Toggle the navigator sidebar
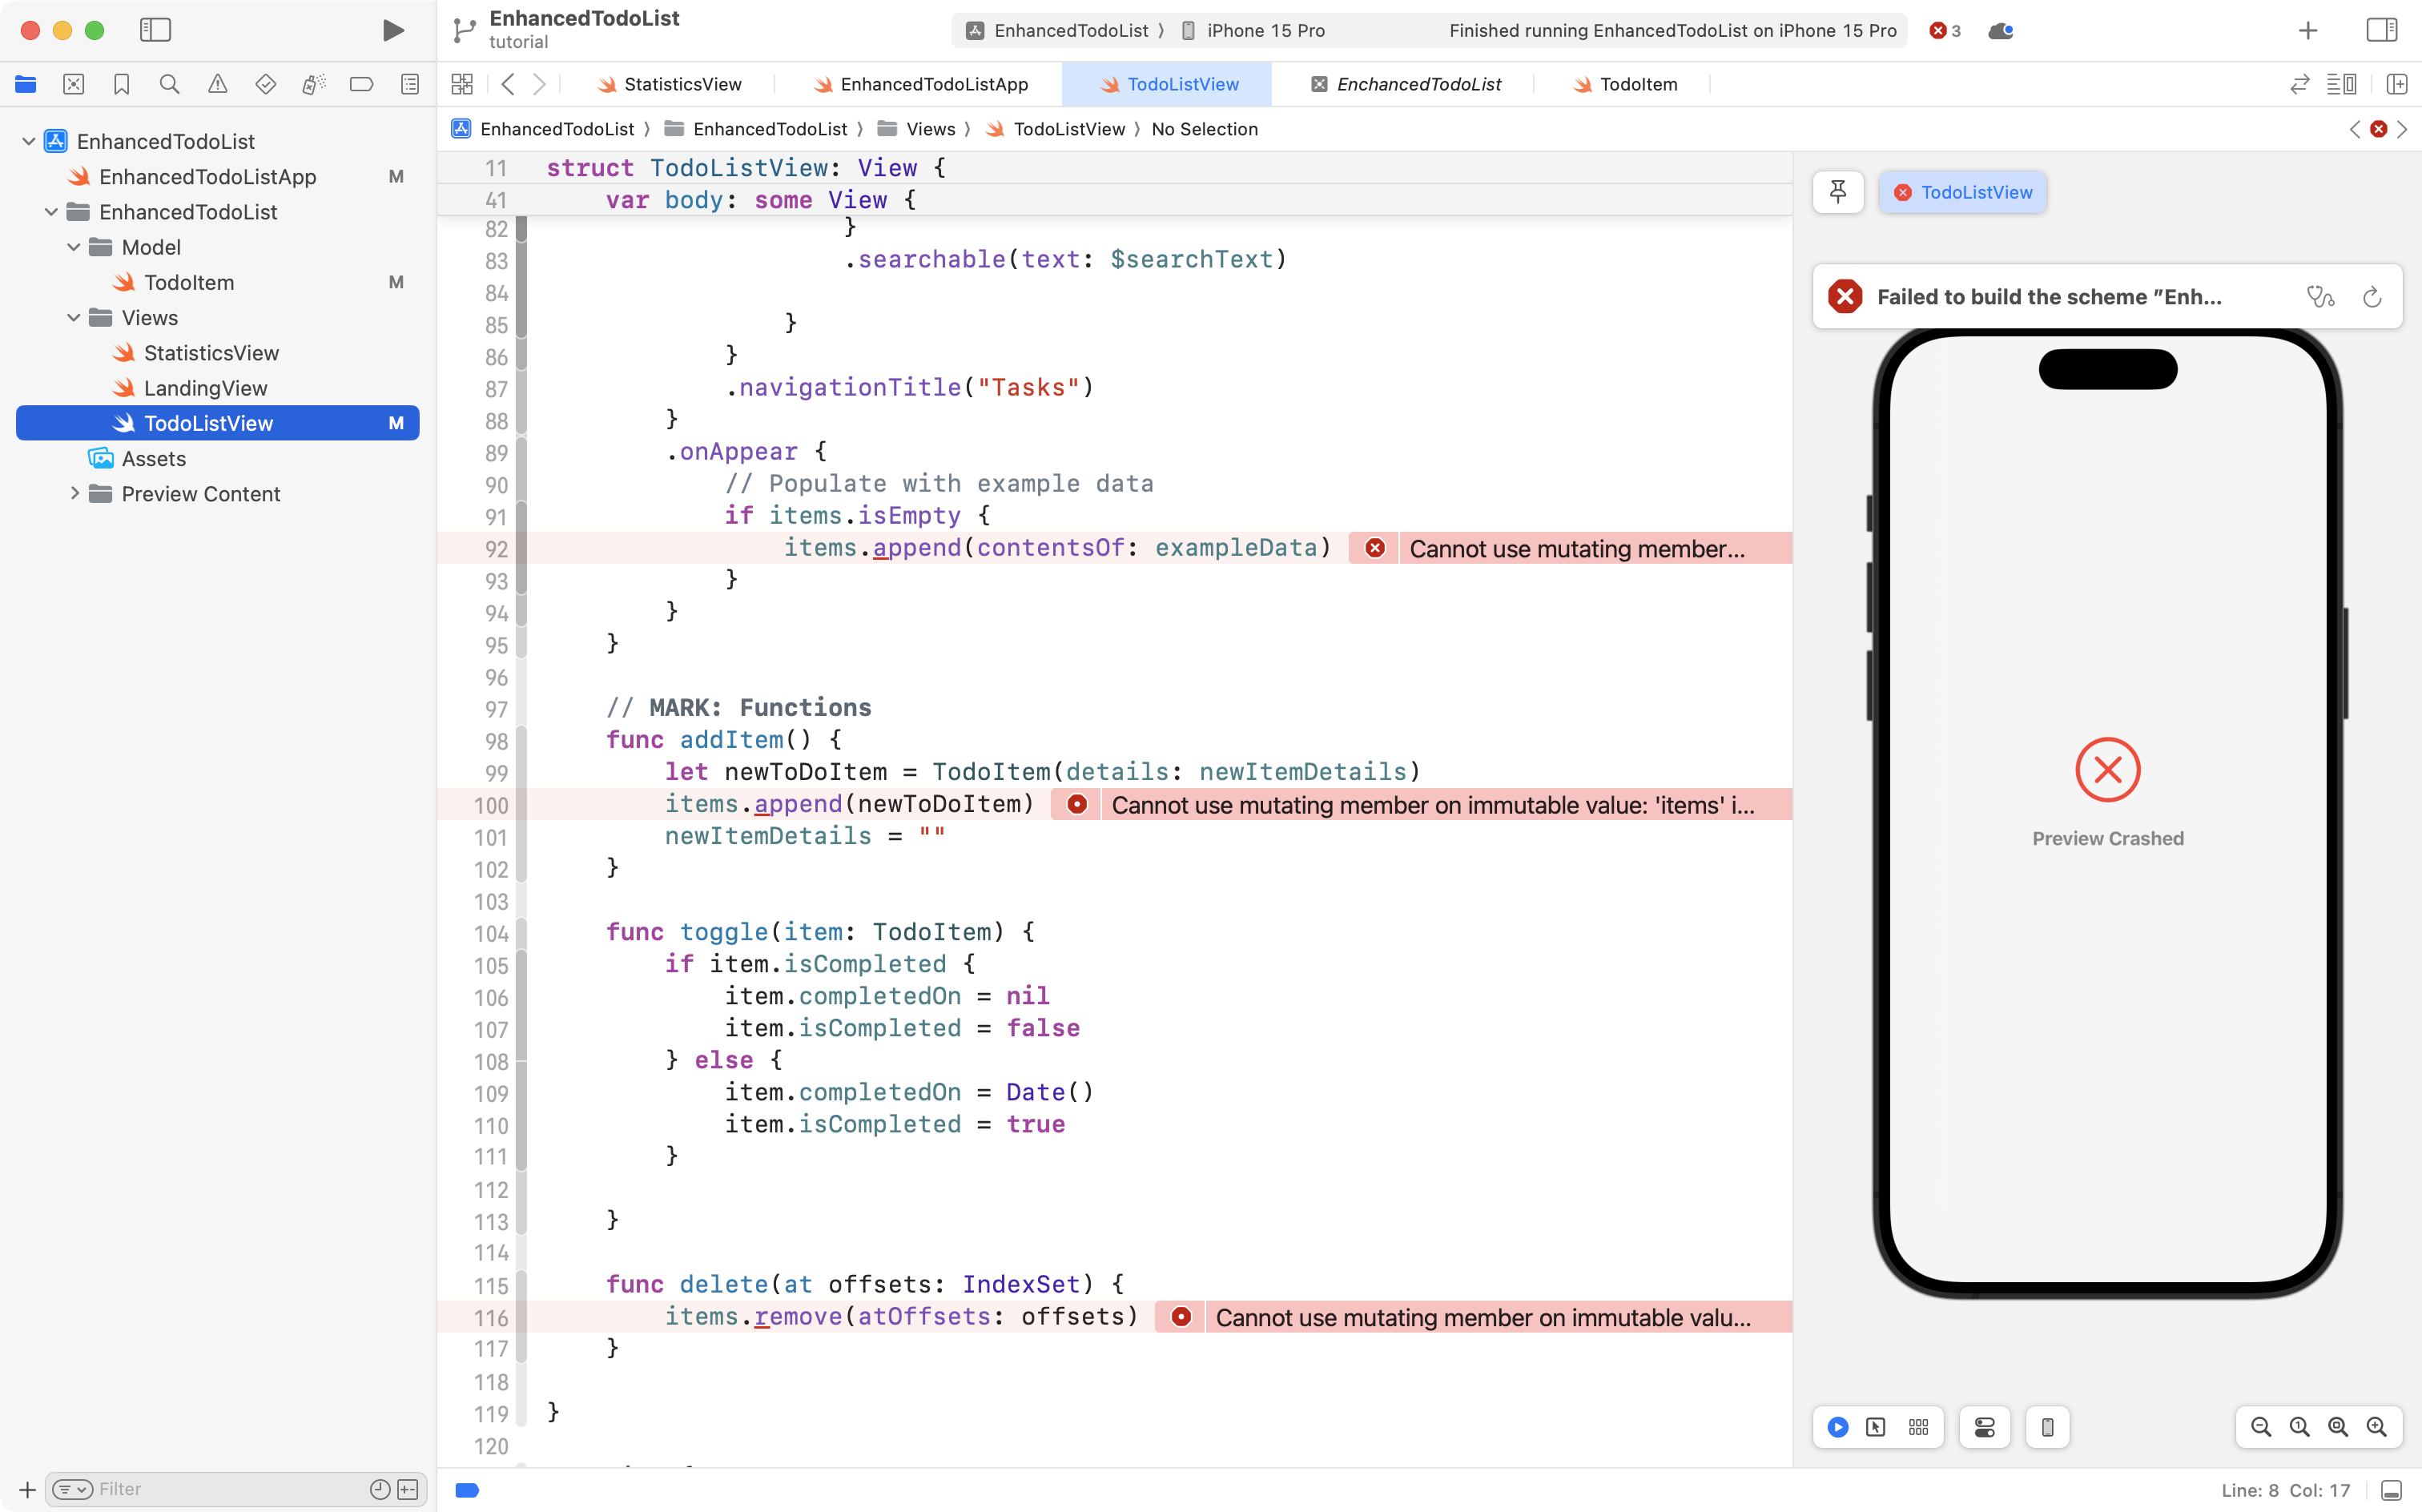 coord(156,30)
